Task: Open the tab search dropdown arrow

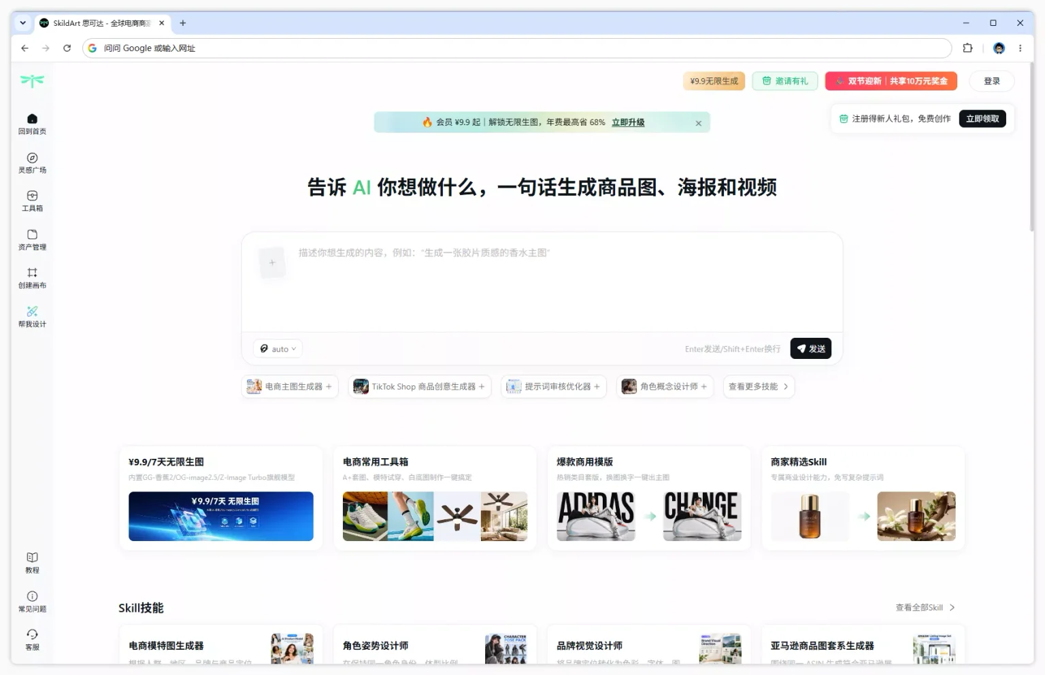Action: [22, 23]
